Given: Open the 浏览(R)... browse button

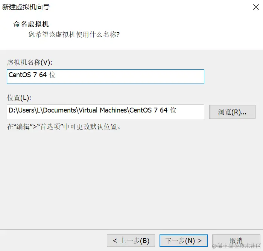Looking at the screenshot, I should (232, 112).
